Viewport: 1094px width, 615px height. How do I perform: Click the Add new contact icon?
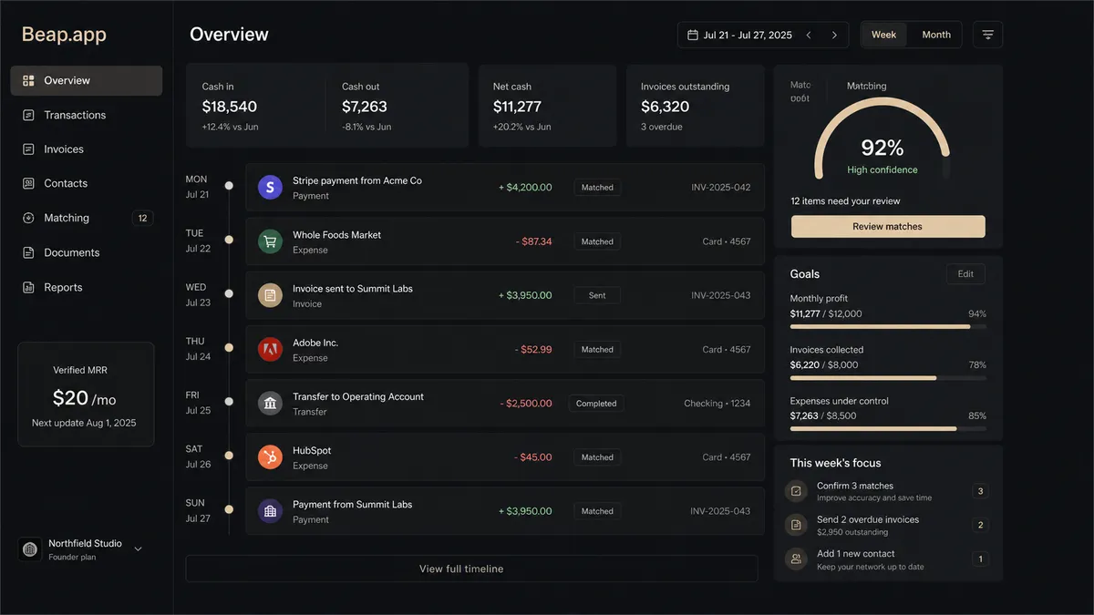point(796,559)
